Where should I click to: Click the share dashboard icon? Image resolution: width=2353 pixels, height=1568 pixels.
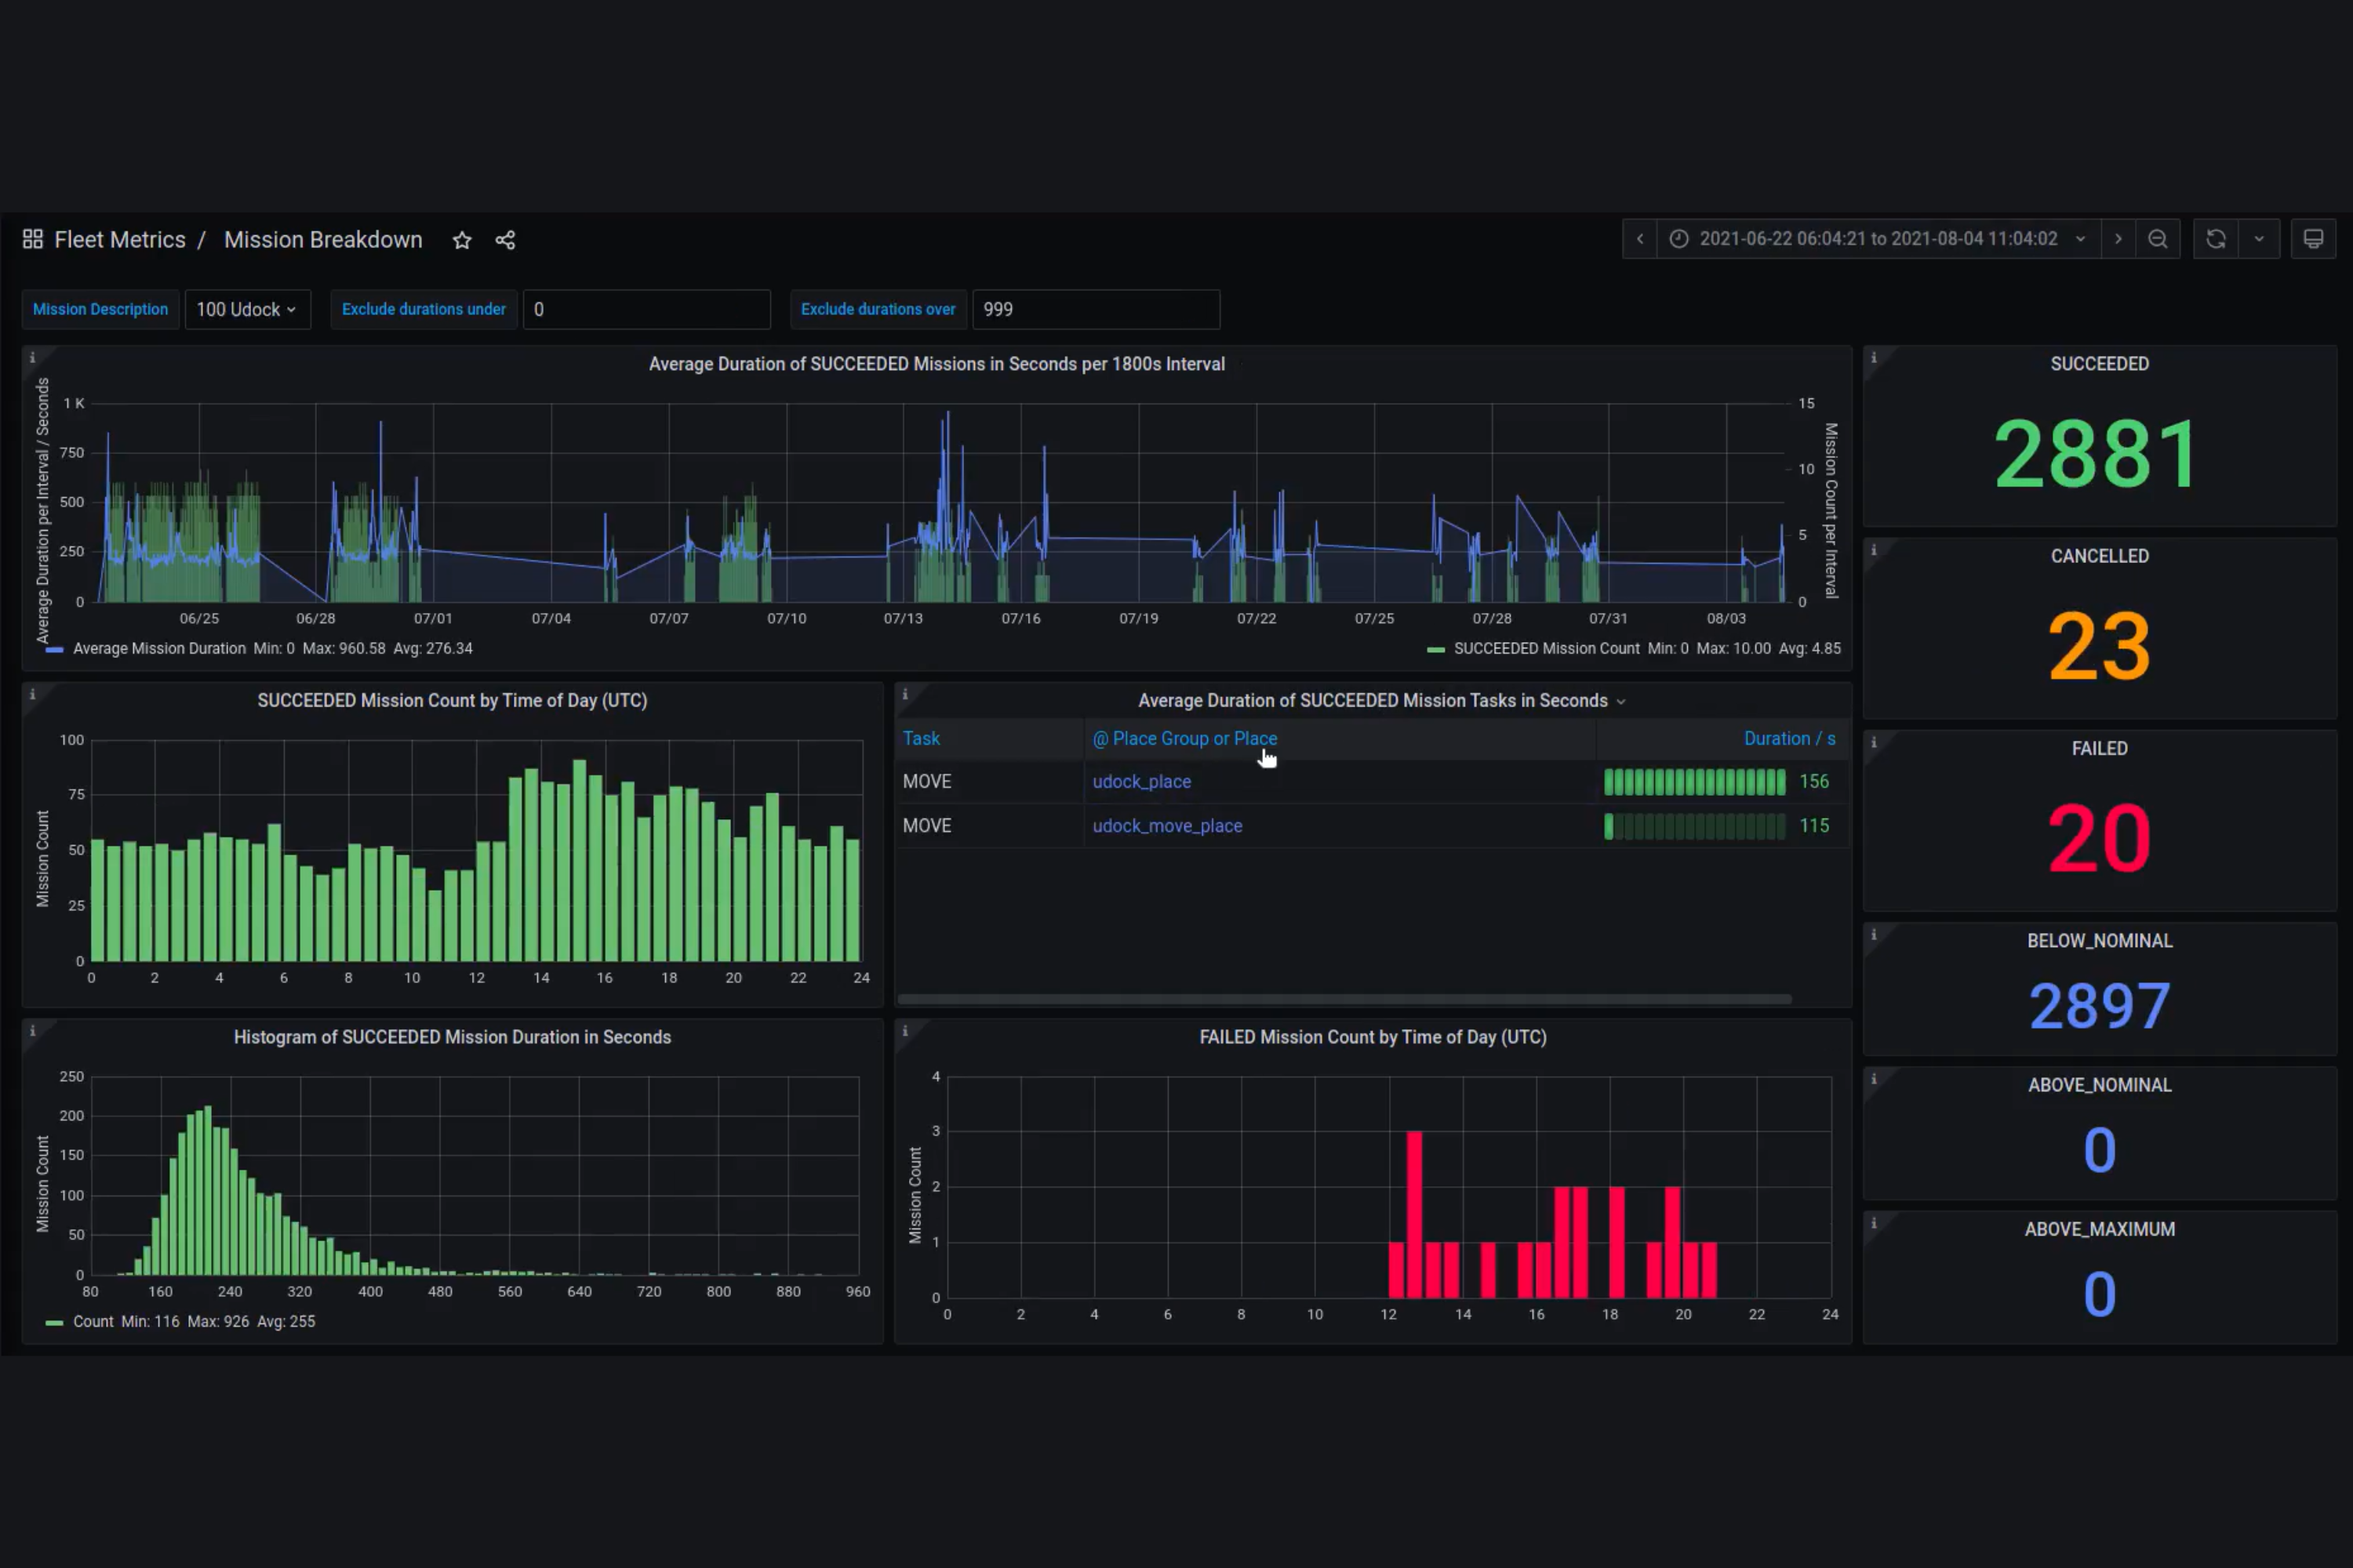click(x=505, y=240)
